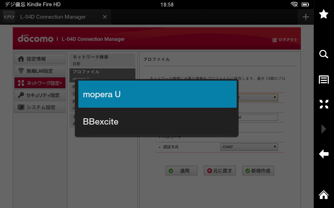This screenshot has height=208, width=334.
Task: Go to the Kindle home icon
Action: [324, 194]
